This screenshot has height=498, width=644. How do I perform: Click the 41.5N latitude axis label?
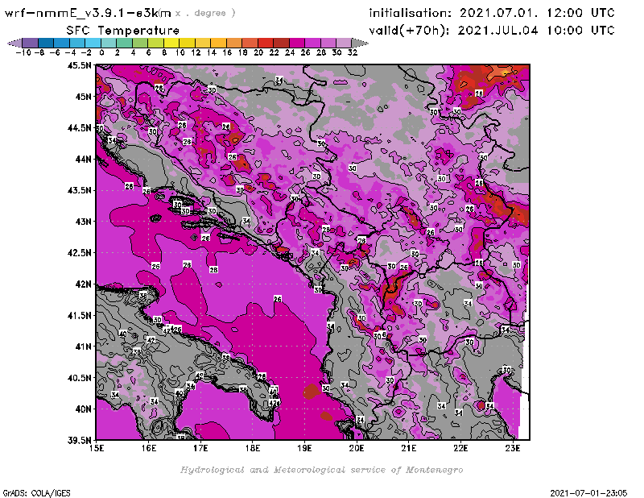pos(79,315)
